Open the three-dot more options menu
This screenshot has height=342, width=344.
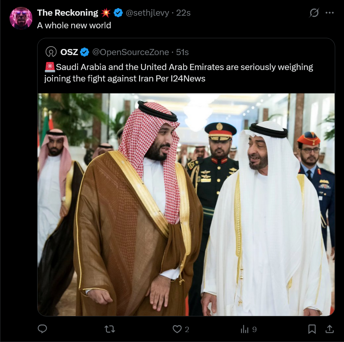329,13
